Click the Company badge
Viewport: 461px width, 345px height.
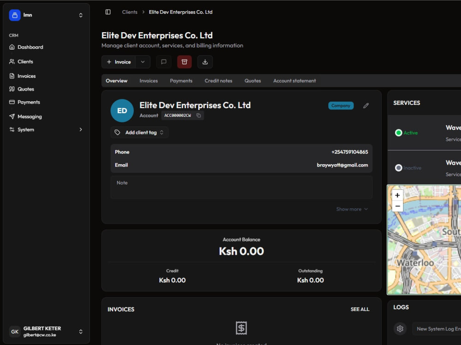tap(341, 106)
